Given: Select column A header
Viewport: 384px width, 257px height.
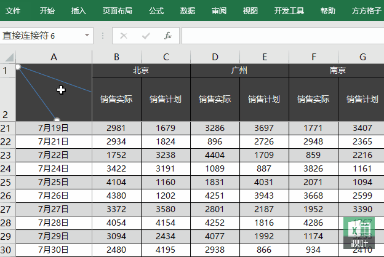Looking at the screenshot, I should pyautogui.click(x=54, y=57).
